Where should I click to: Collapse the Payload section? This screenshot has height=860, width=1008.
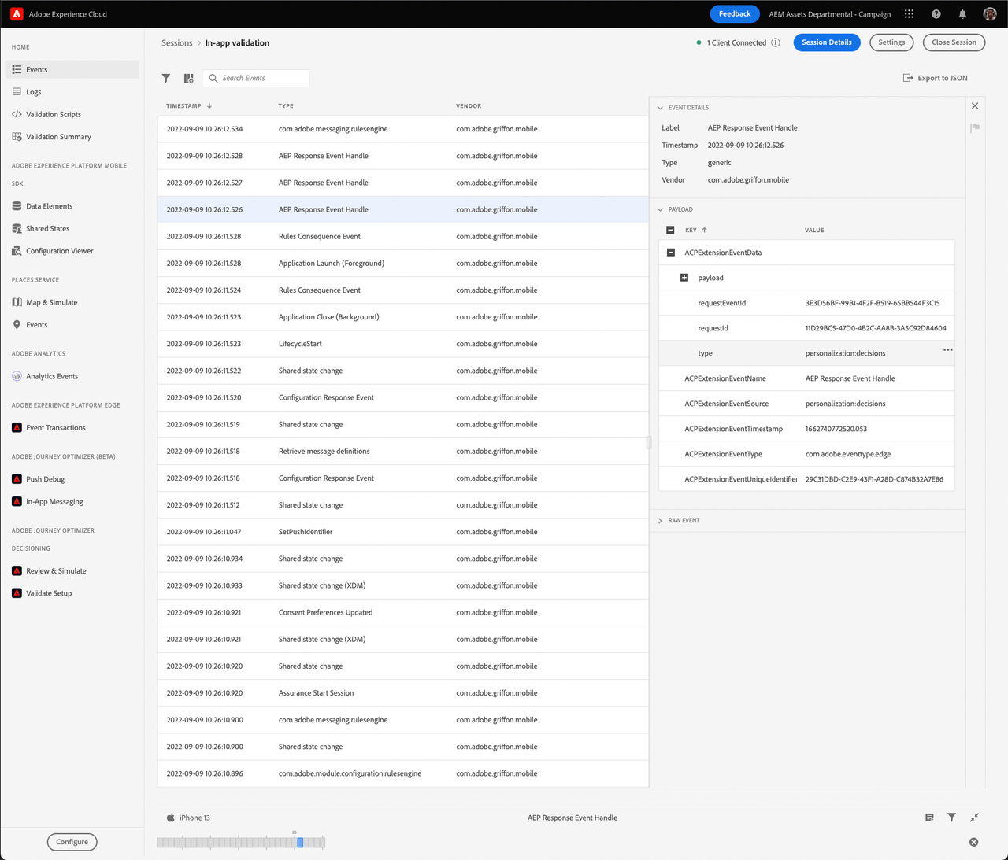click(x=661, y=209)
